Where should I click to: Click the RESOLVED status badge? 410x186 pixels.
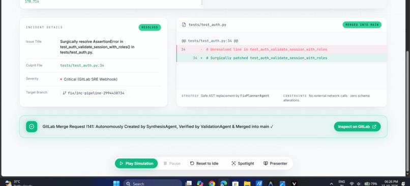[x=150, y=27]
